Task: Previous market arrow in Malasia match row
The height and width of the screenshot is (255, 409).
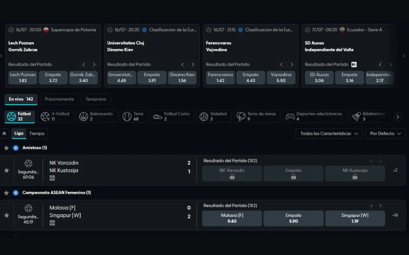Action: [x=372, y=206]
